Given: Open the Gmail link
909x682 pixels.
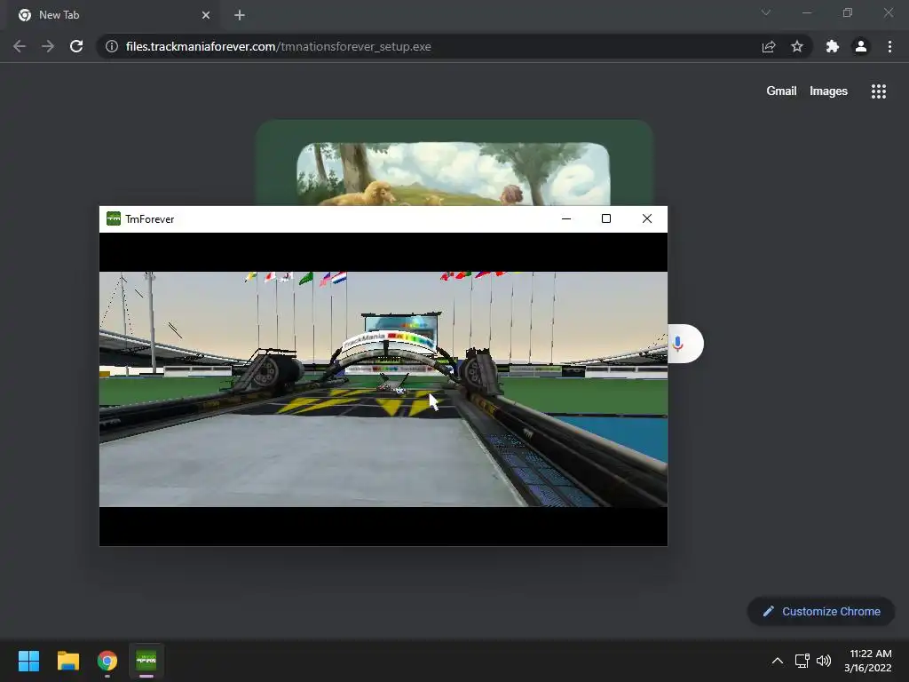Looking at the screenshot, I should point(781,91).
